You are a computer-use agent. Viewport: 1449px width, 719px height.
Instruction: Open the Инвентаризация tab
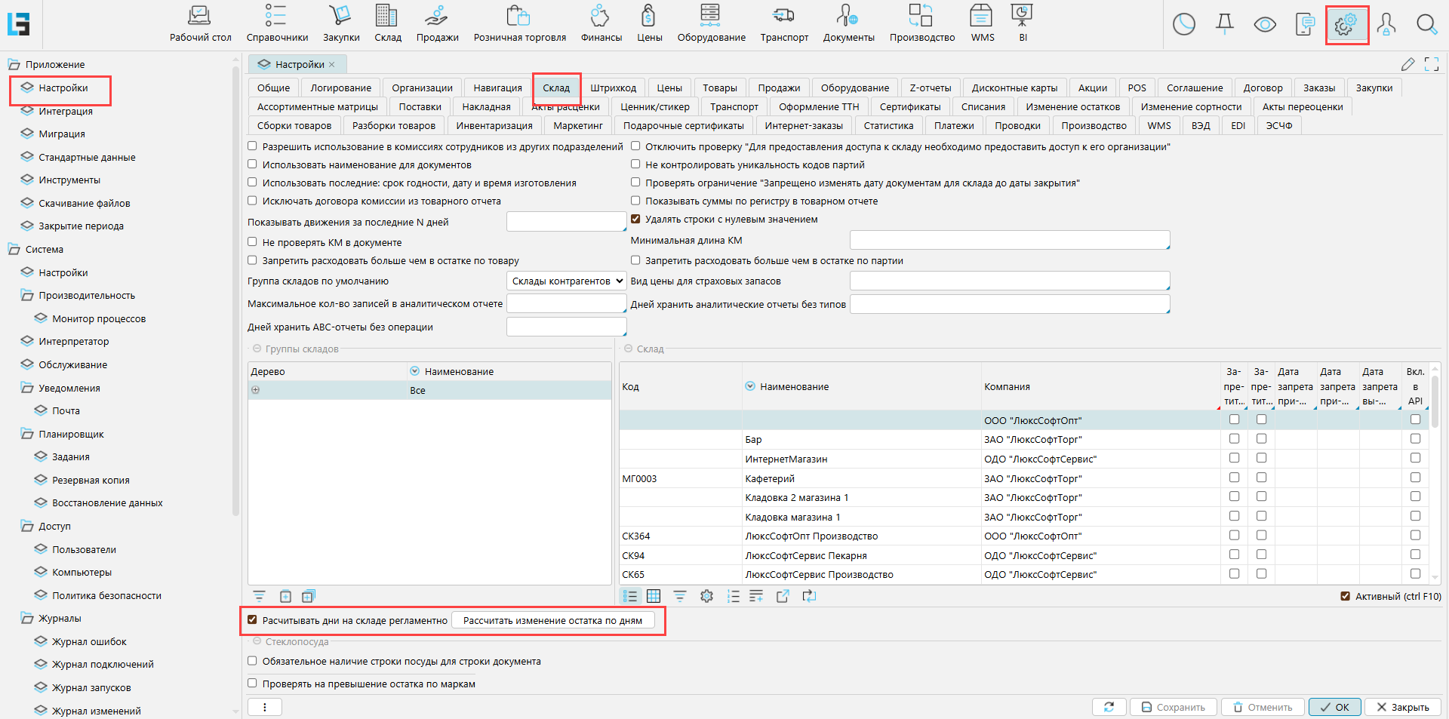(x=494, y=126)
